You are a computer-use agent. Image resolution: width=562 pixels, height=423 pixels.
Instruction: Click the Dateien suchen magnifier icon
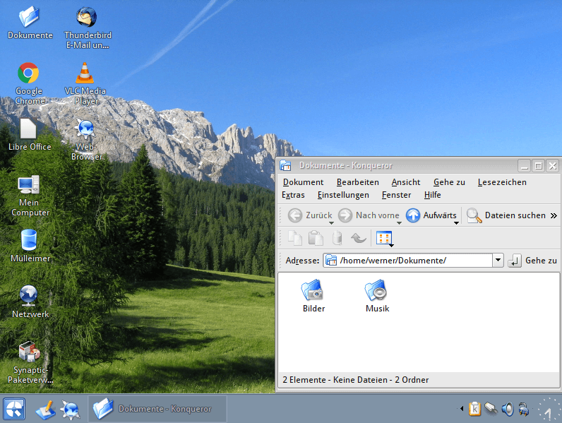474,215
